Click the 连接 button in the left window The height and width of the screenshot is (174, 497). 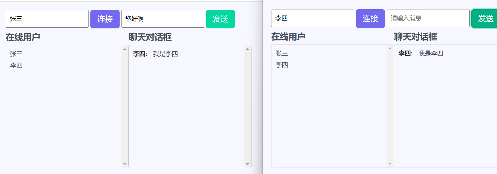click(x=105, y=19)
